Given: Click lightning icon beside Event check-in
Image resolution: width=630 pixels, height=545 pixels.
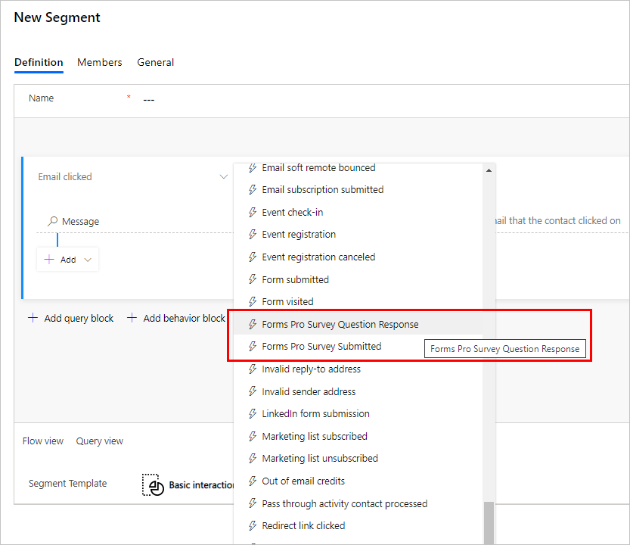Looking at the screenshot, I should click(253, 213).
